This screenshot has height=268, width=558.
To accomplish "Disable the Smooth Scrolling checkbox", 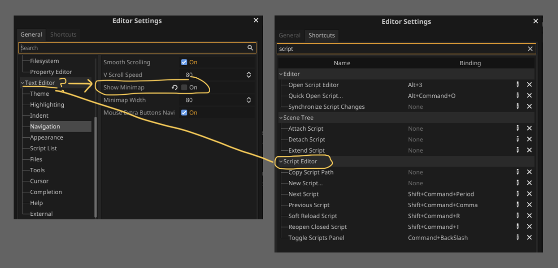I will (x=184, y=62).
